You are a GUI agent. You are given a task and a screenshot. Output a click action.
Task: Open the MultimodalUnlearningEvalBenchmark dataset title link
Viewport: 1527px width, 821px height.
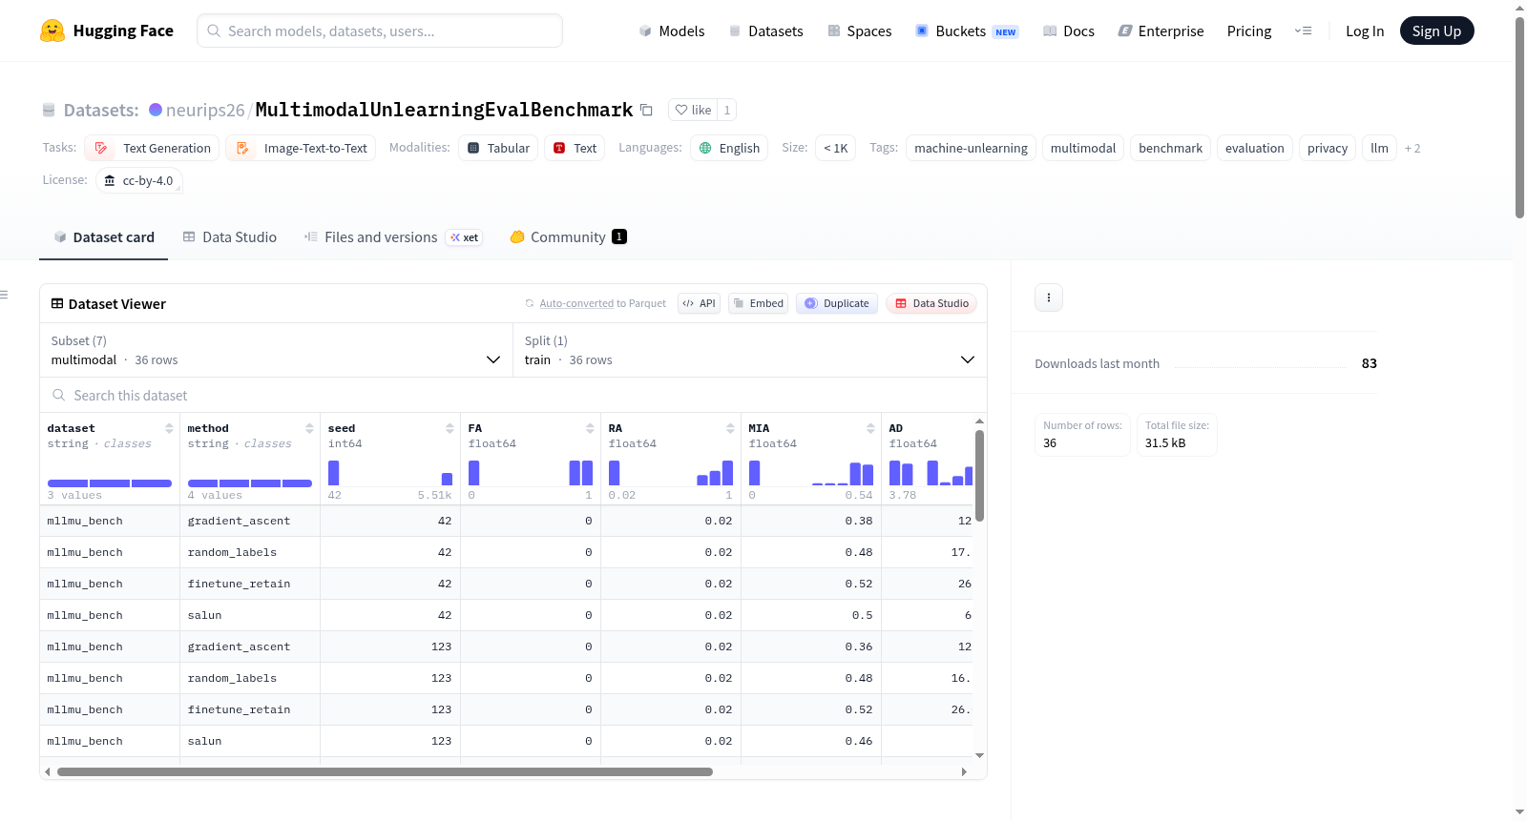coord(444,110)
